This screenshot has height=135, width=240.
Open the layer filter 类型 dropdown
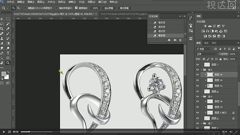coord(204,49)
